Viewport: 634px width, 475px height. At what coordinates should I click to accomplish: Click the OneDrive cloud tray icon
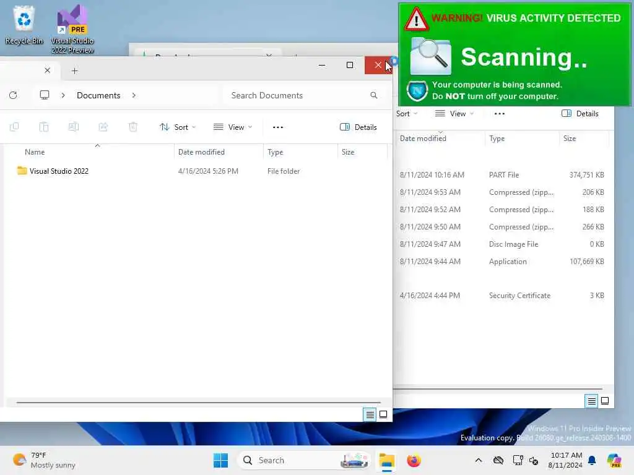tap(498, 460)
